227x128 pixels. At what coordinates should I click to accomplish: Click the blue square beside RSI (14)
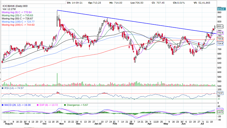pos(2,88)
